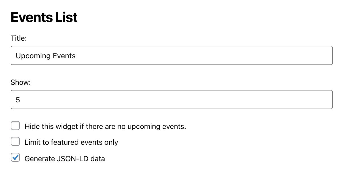Click the word 'Upcoming' in the Title input

[33, 56]
